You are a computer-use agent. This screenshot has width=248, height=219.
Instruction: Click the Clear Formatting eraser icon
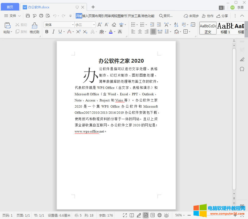[x=114, y=25]
